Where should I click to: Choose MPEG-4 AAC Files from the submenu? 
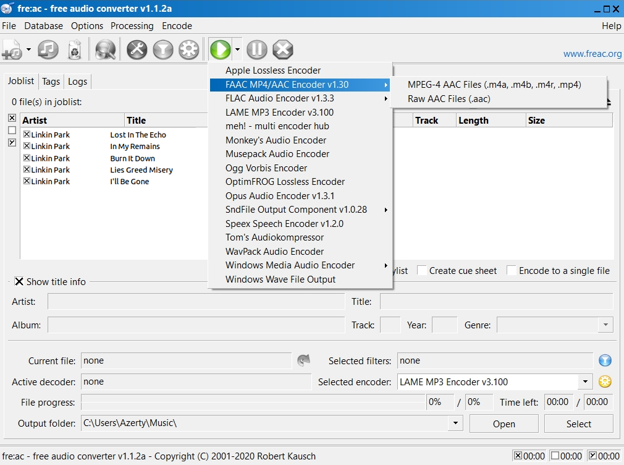(494, 85)
